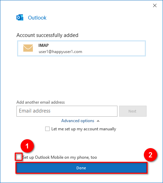Click the Account successfully added heading
Viewport: 163px width, 183px height.
(x=47, y=35)
